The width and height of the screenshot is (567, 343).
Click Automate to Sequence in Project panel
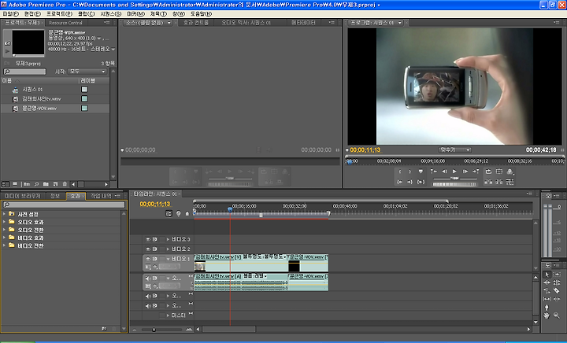(27, 184)
